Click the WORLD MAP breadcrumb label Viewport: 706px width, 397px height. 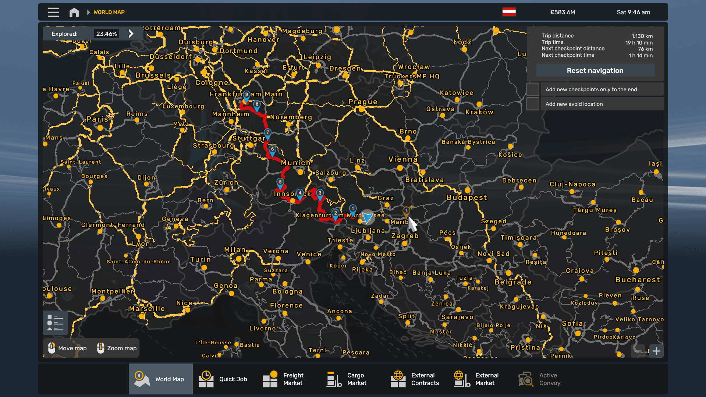(109, 12)
